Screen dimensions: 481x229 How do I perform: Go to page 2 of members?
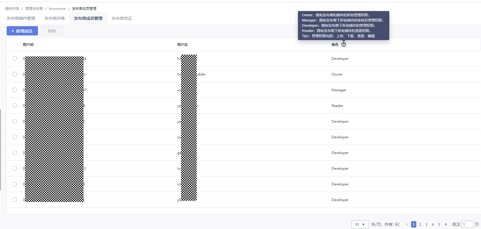click(420, 224)
